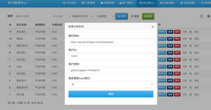211x110 pixels.
Task: Click copy icon in 支付宝4 row
Action: tap(190, 53)
